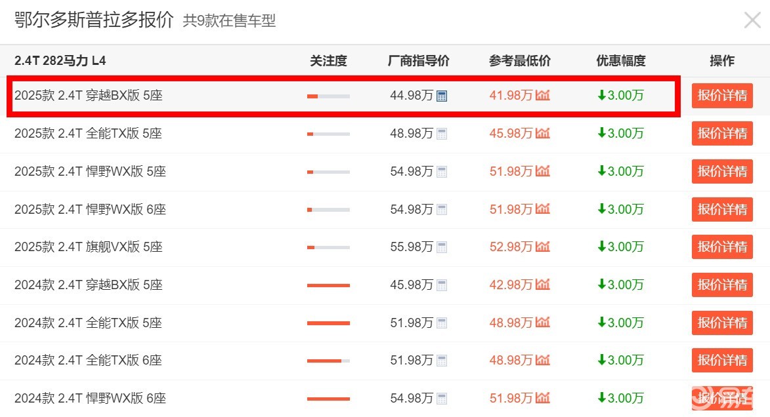Show price trend chart for 2025款 穿越BX版

(543, 94)
